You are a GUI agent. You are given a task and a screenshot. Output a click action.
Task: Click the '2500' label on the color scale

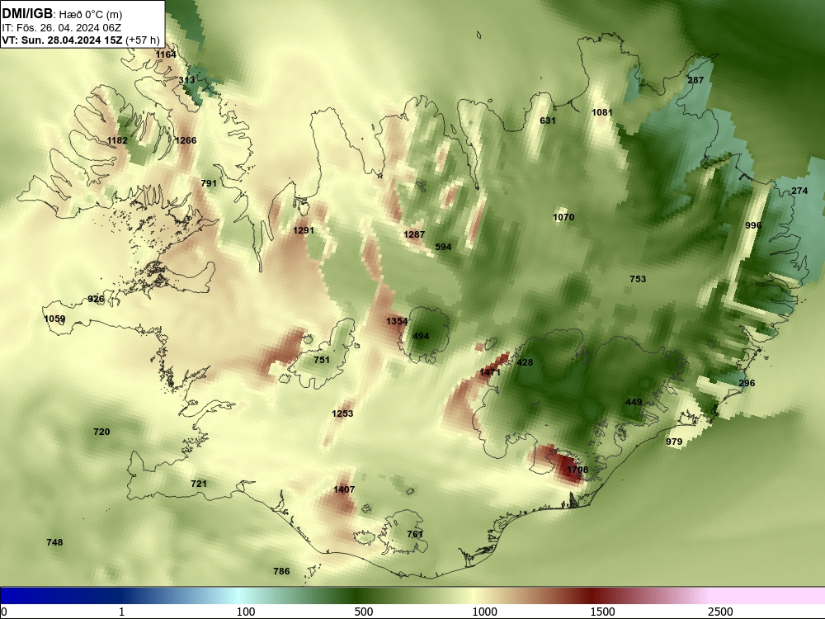pos(720,612)
